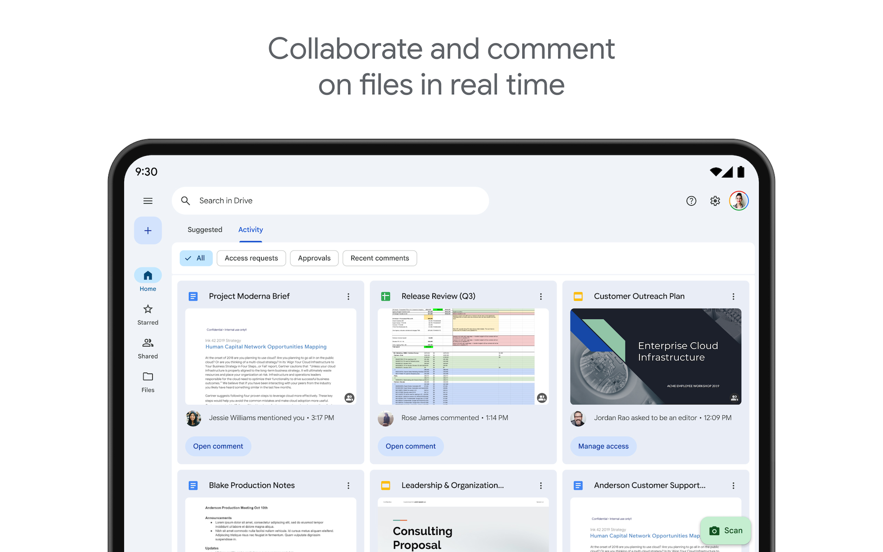
Task: Open options menu for Customer Outreach Plan
Action: click(734, 296)
